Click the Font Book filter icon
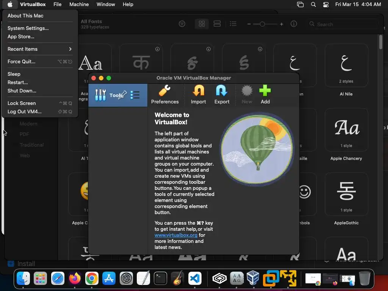Image resolution: width=388 pixels, height=291 pixels. coord(182,24)
